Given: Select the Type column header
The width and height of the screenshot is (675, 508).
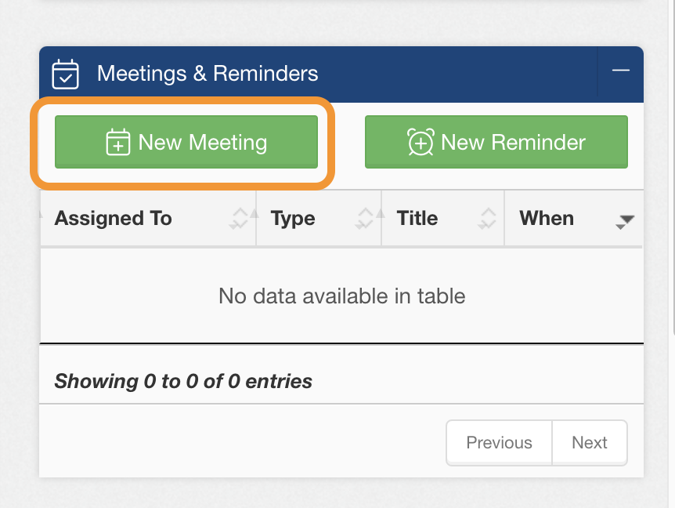Looking at the screenshot, I should [x=292, y=218].
